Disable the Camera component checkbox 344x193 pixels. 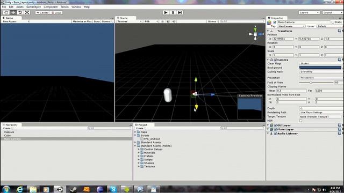(x=275, y=60)
